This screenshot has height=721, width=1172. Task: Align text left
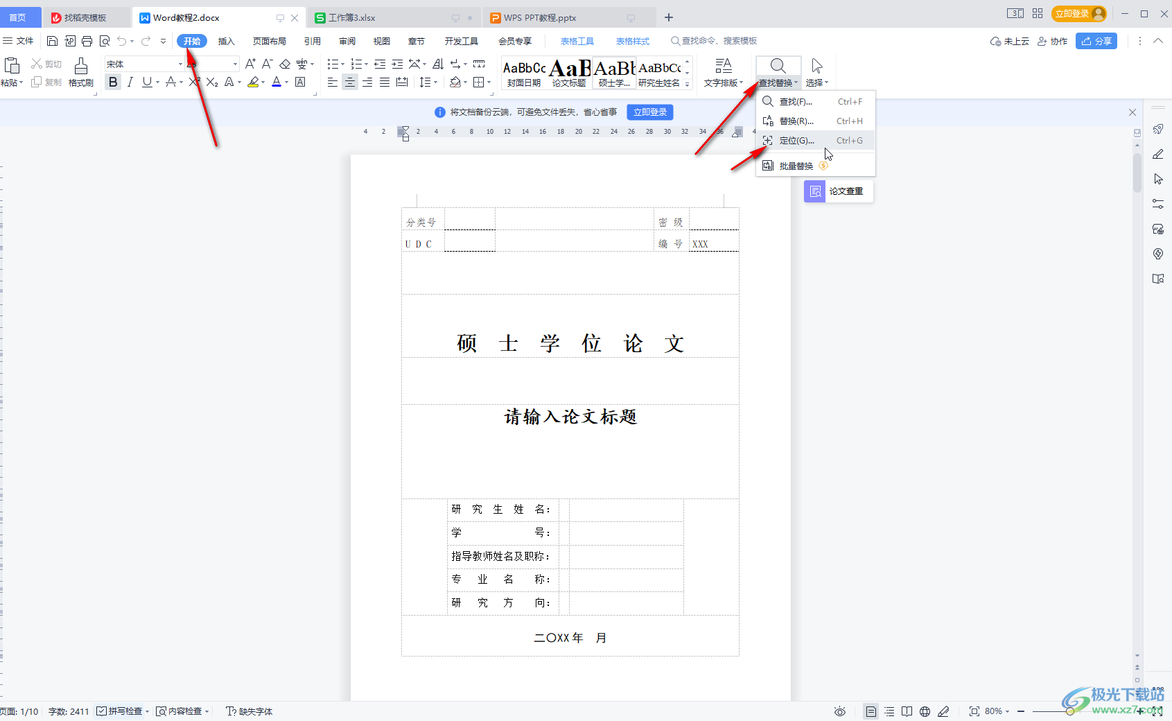tap(333, 82)
